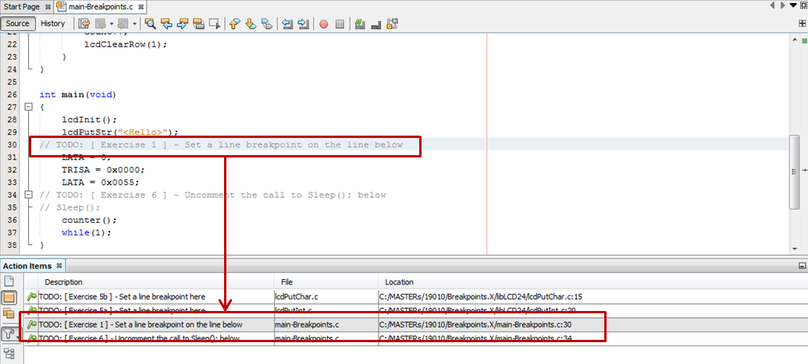Switch to History view button
This screenshot has width=808, height=364.
(53, 23)
